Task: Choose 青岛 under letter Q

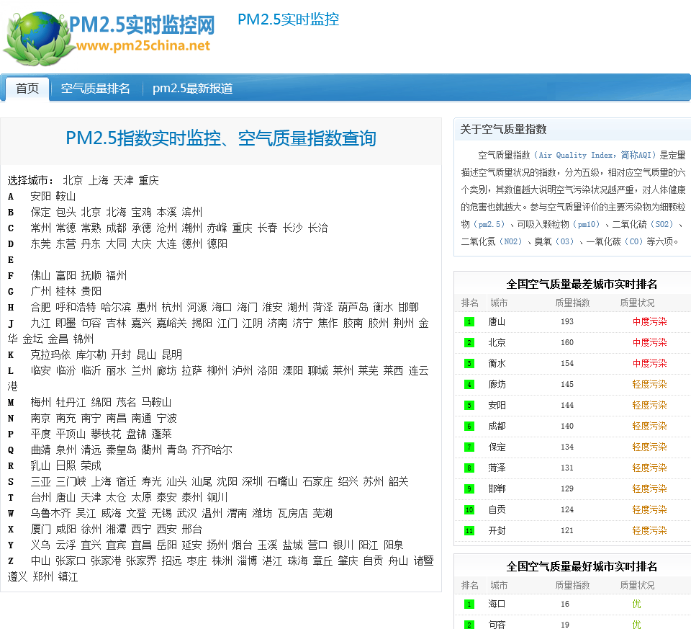Action: pos(177,450)
